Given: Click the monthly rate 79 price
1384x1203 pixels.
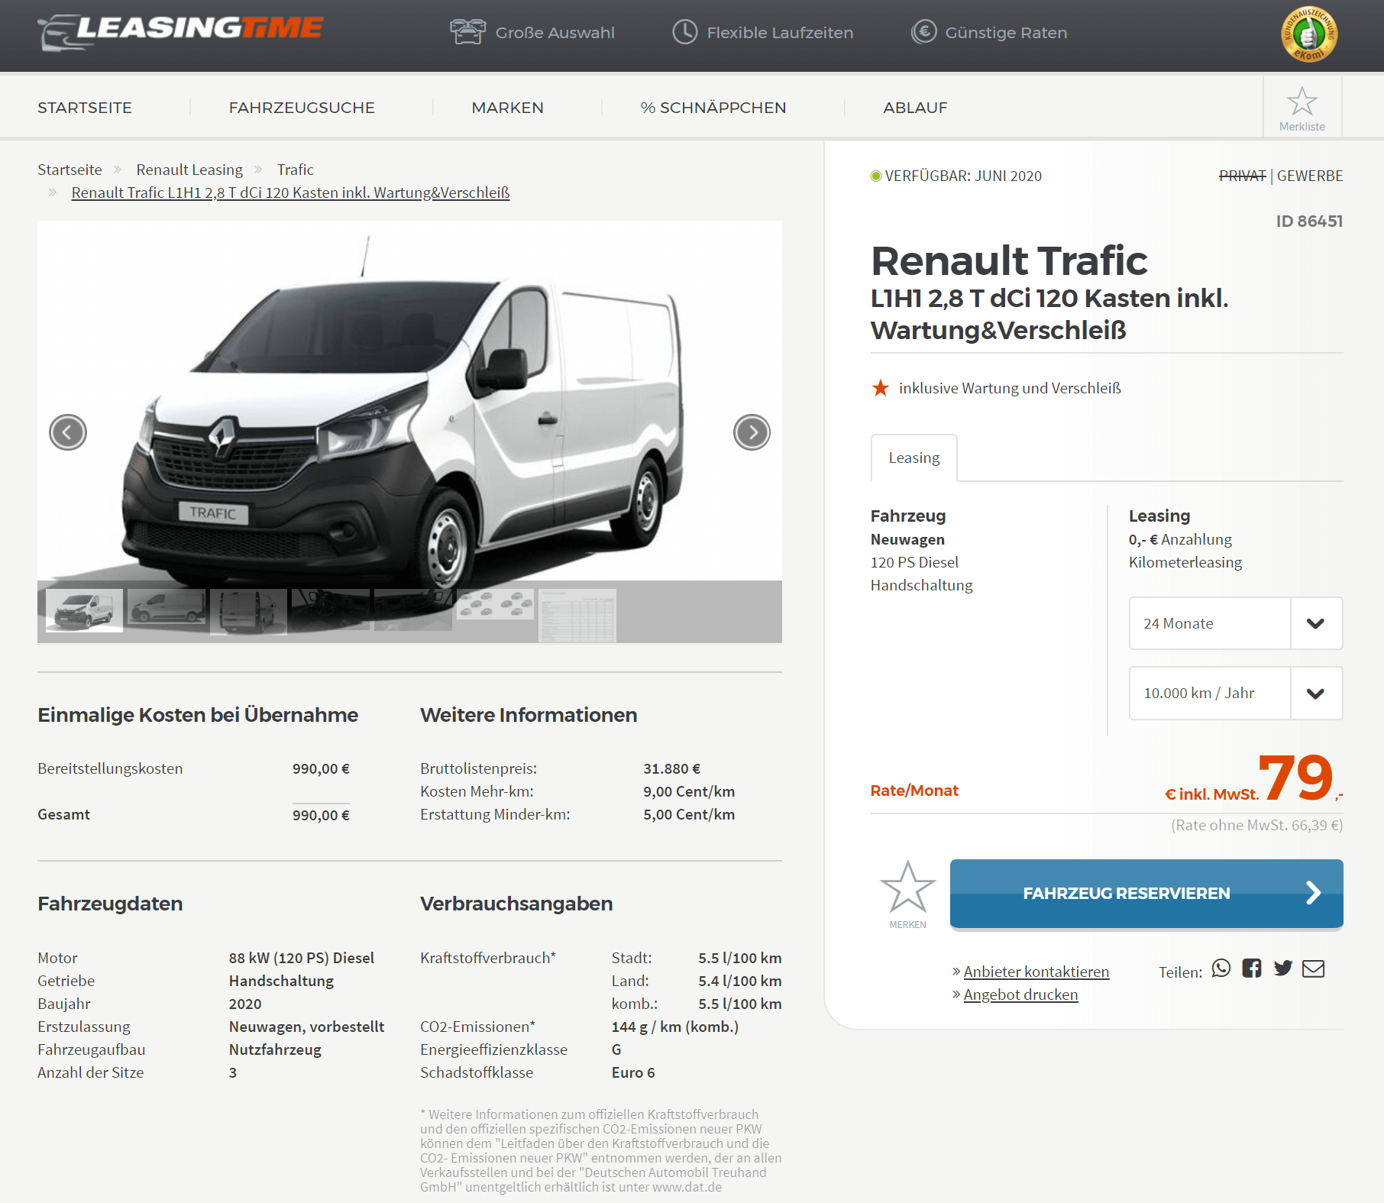Looking at the screenshot, I should [x=1295, y=777].
